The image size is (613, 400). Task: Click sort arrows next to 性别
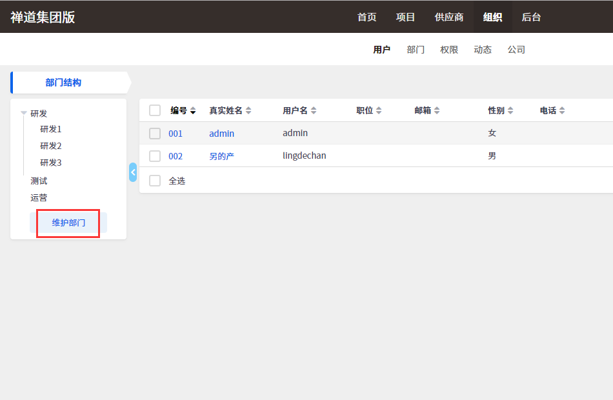510,111
